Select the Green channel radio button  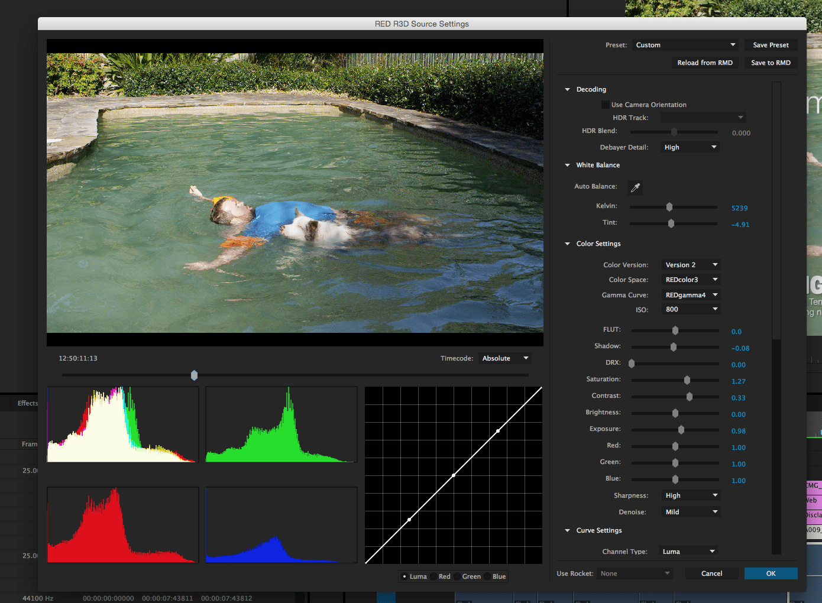(x=457, y=576)
